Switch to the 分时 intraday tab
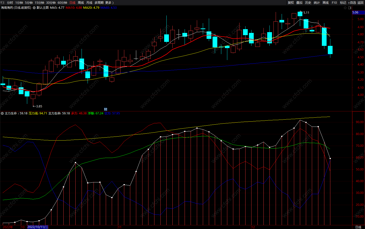The height and width of the screenshot is (229, 365). pos(10,2)
